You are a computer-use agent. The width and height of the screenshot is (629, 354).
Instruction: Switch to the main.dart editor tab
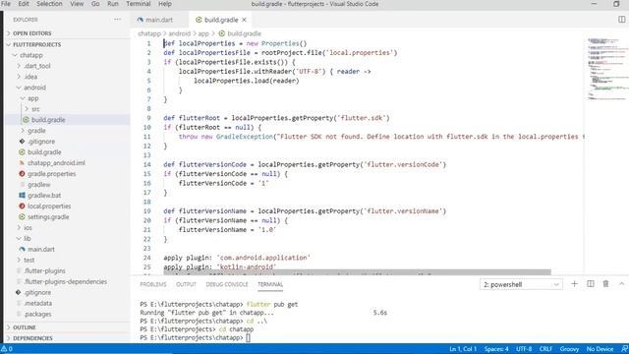pyautogui.click(x=159, y=20)
